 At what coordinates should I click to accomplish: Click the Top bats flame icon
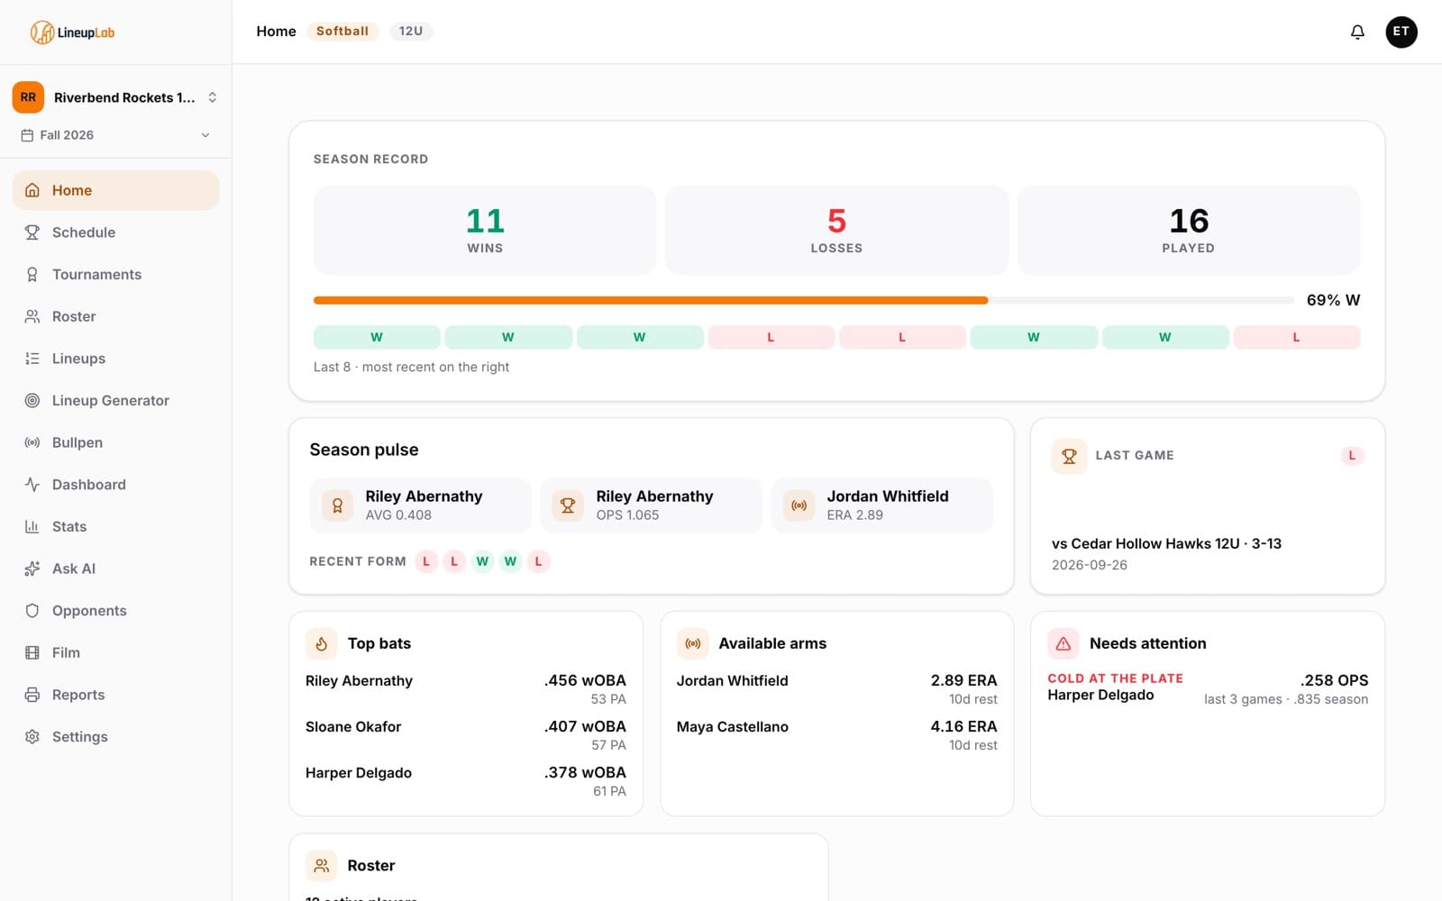[322, 643]
